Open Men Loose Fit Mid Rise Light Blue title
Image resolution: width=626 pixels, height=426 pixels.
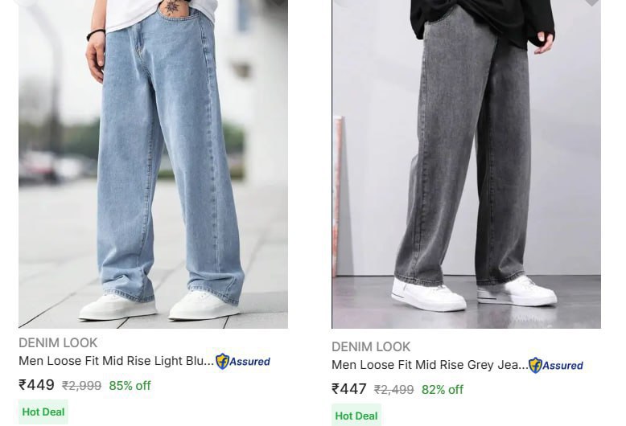coord(116,361)
